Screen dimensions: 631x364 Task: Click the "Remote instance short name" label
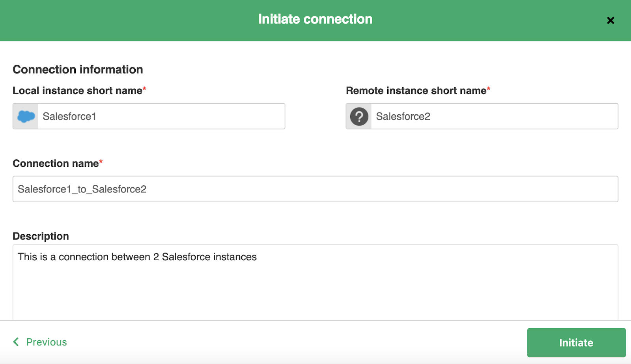(416, 91)
